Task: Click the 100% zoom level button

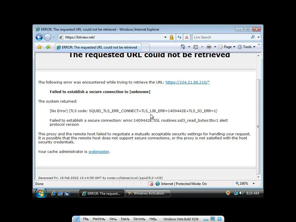Action: pyautogui.click(x=242, y=184)
